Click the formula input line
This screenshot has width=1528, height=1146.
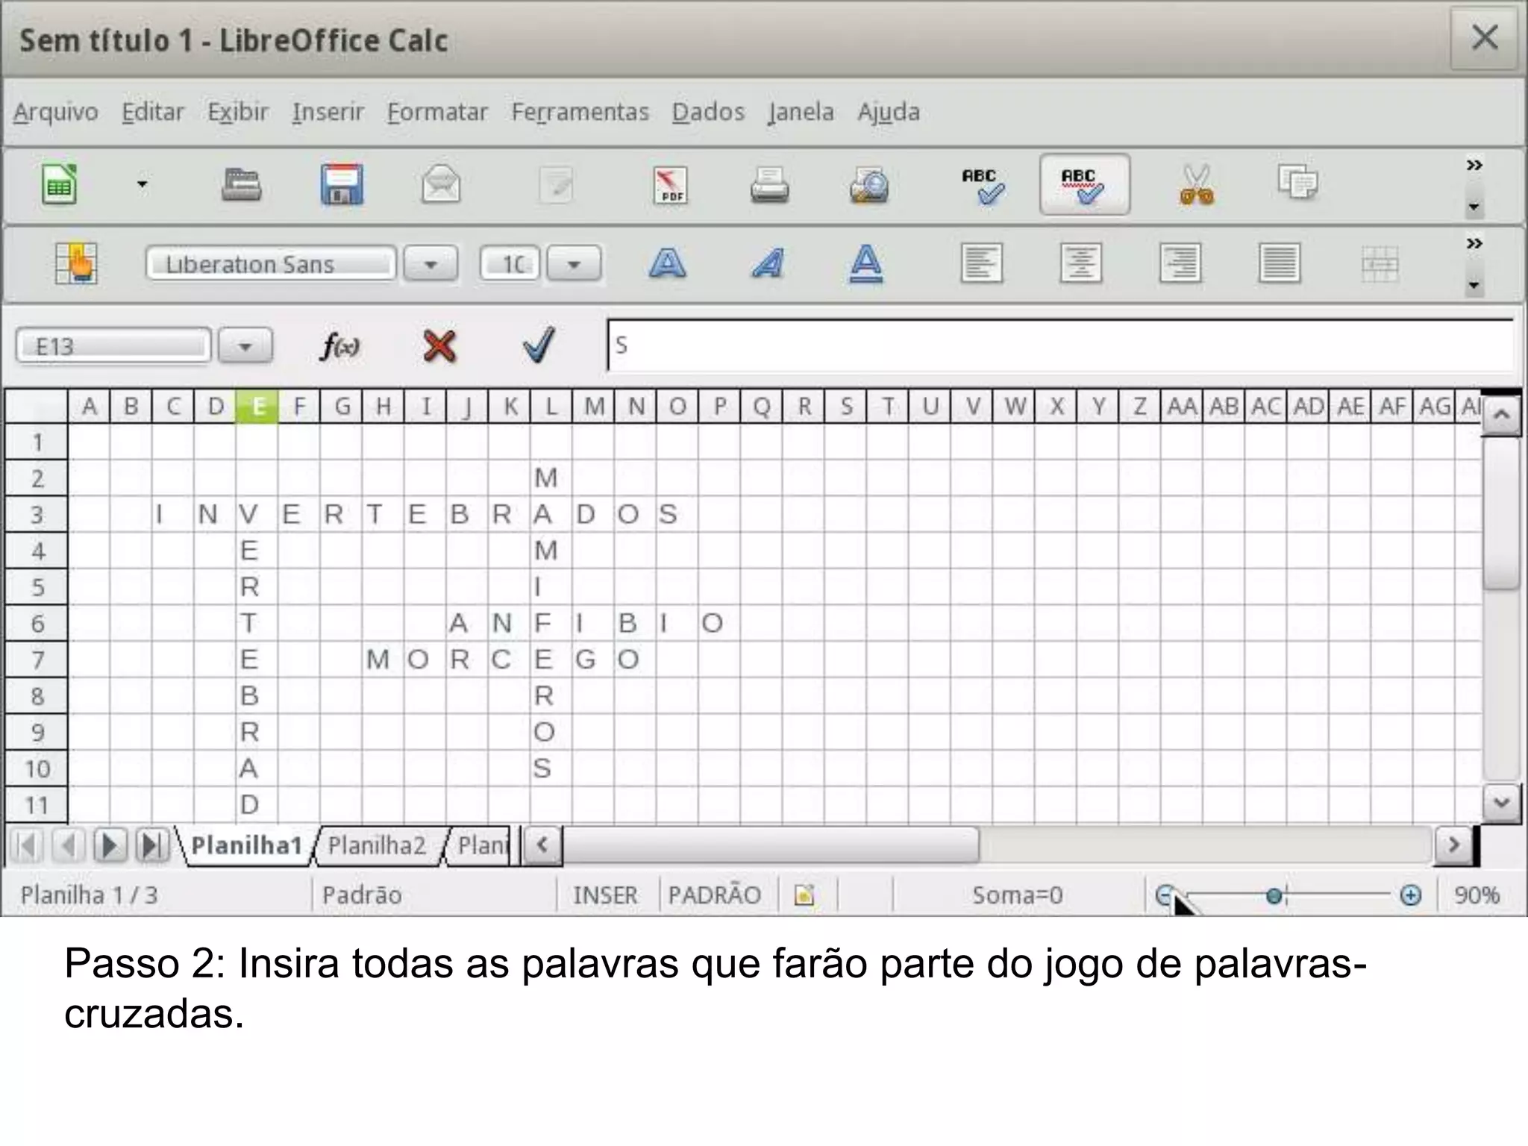coord(1059,345)
